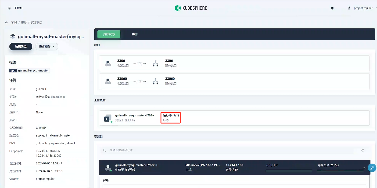The height and width of the screenshot is (188, 377).
Task: Click 资源状态 in the breadcrumb
Action: coord(37,22)
